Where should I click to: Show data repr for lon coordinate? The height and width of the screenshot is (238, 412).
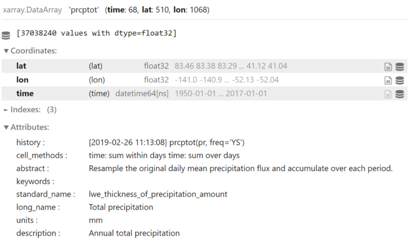(x=400, y=80)
